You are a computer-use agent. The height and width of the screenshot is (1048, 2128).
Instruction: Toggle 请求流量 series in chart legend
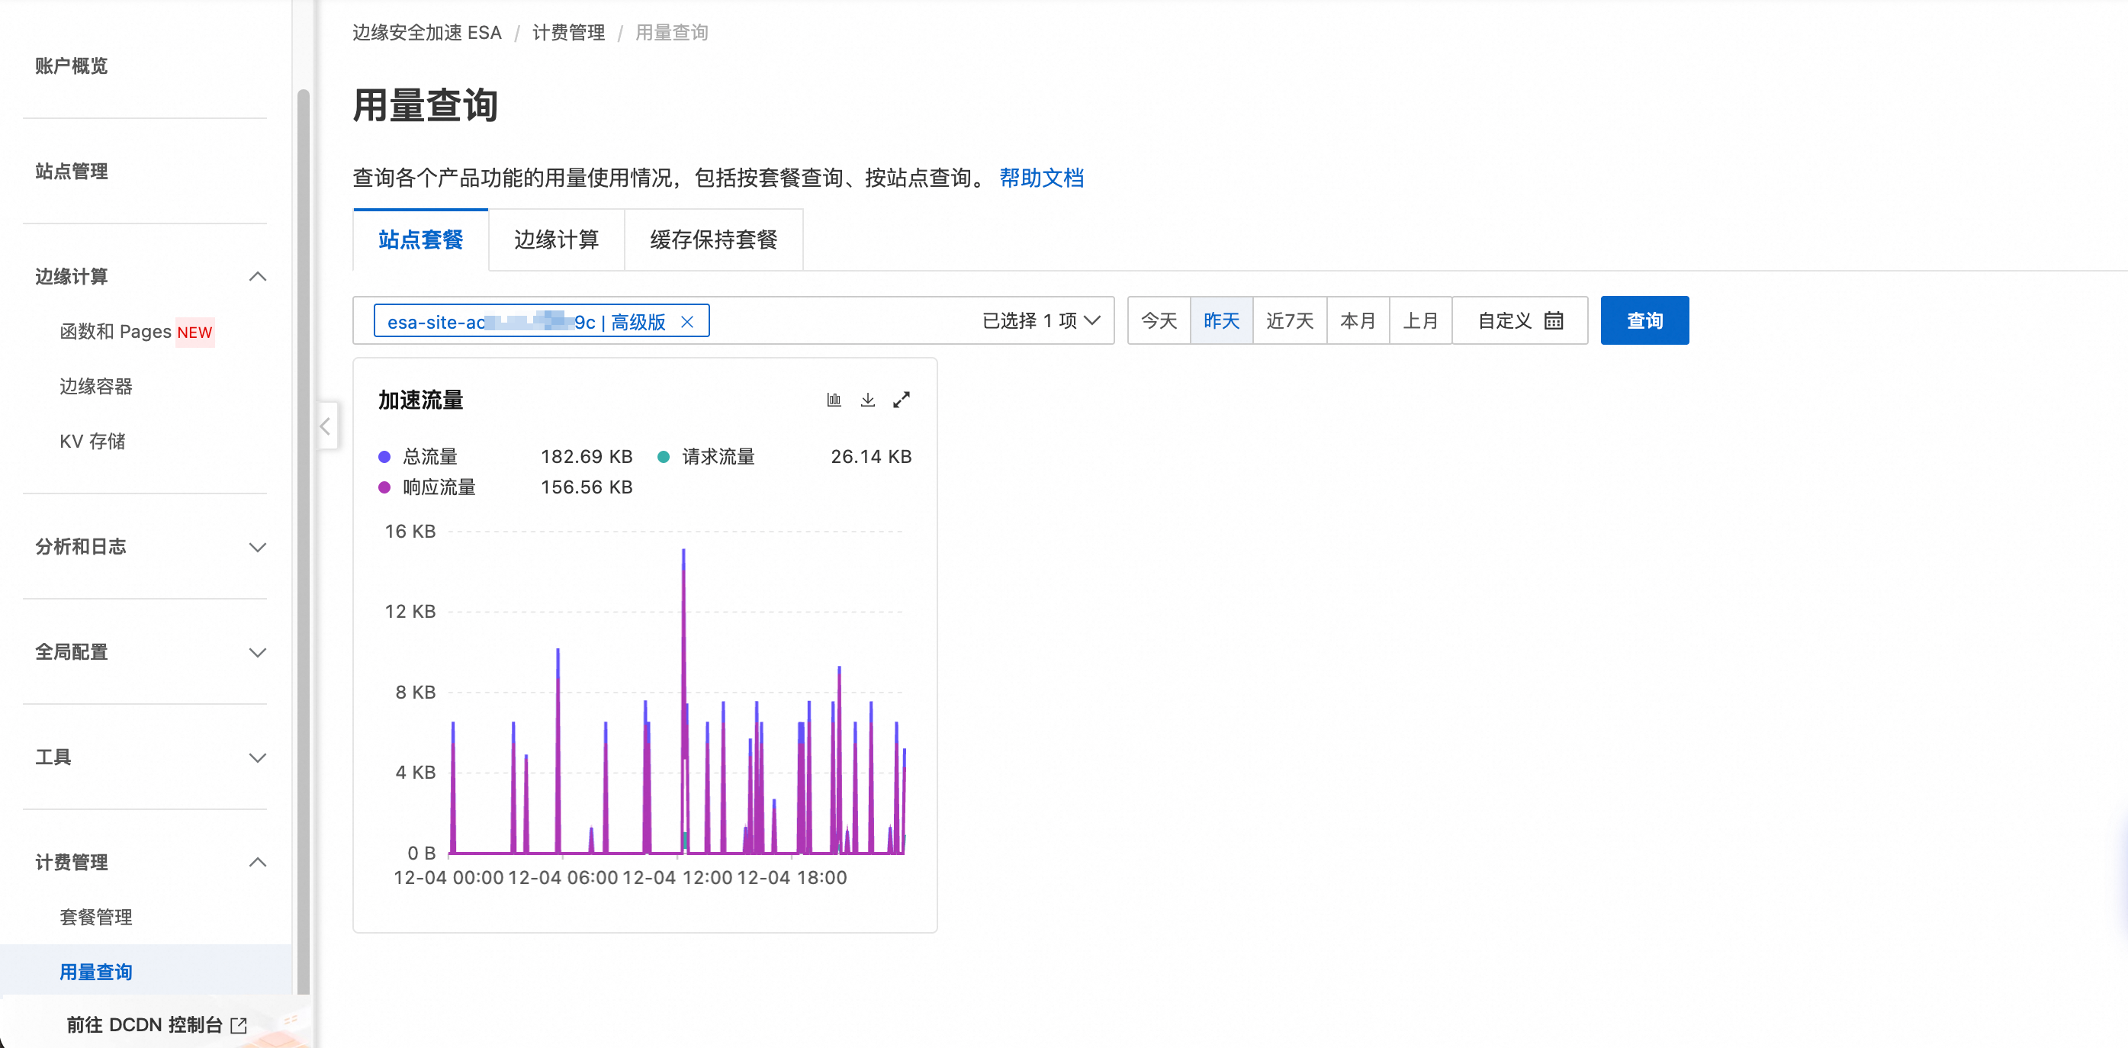click(x=717, y=457)
